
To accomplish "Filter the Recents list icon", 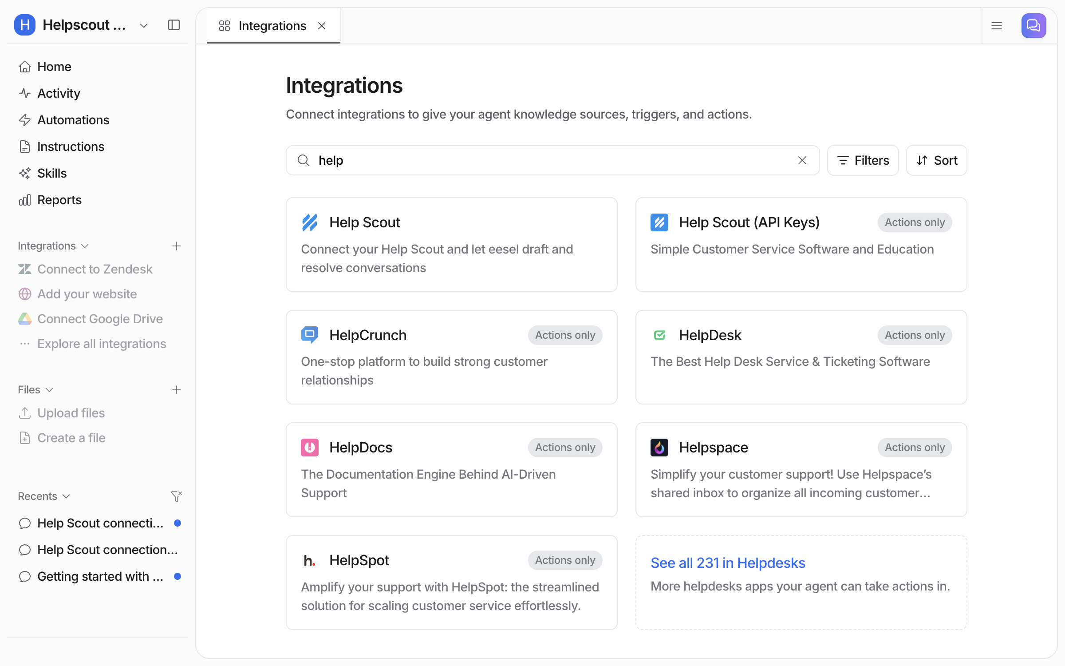I will click(177, 496).
